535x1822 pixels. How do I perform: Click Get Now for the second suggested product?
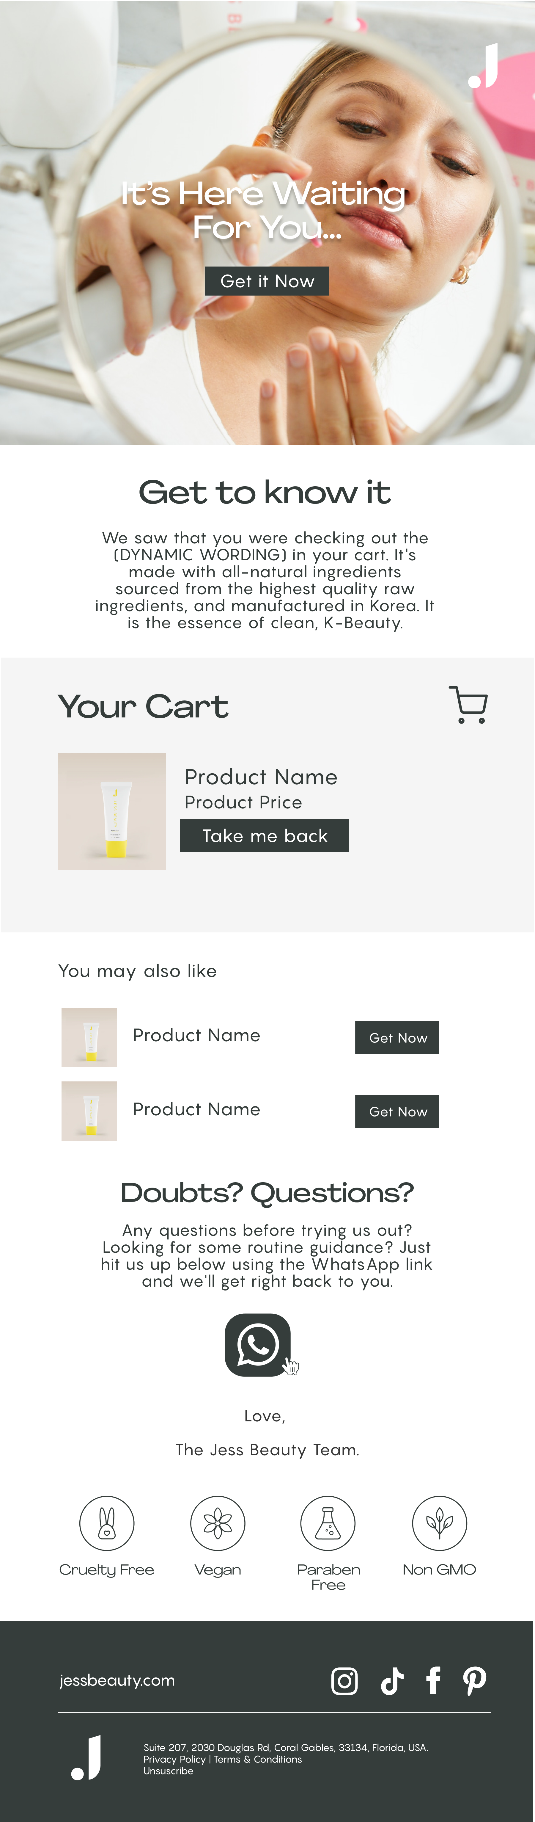pos(396,1111)
